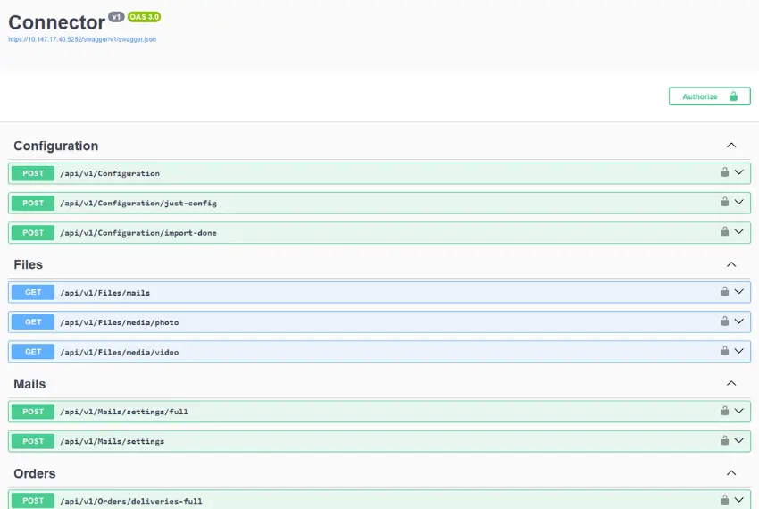Click lock icon for Configuration/just-config endpoint
This screenshot has height=509, width=759.
coord(725,202)
